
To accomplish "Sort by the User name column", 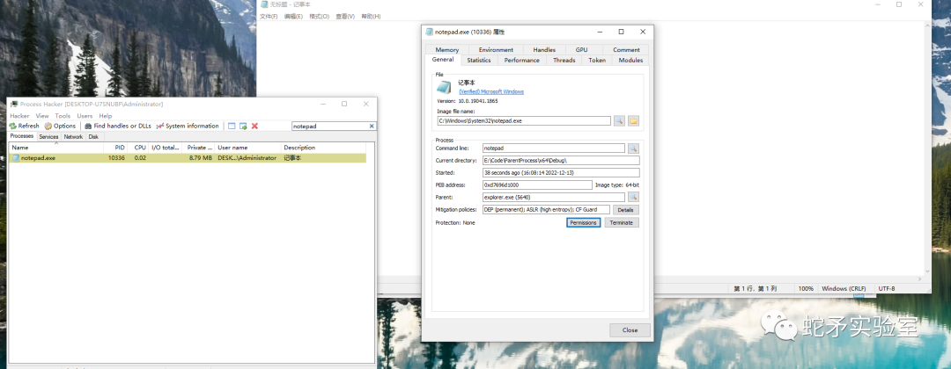I will (248, 148).
